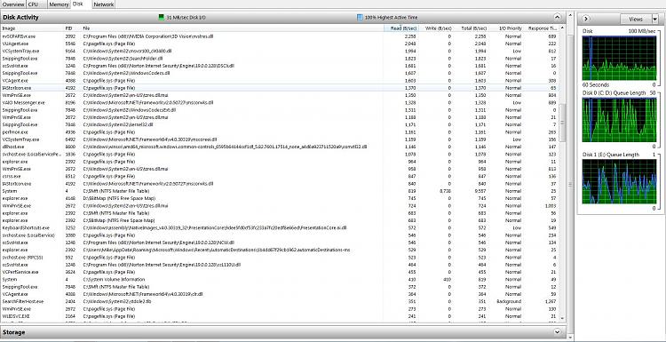Select the KeyboardShortcuts.exe row
Screen dimensions: 666x342
280,227
